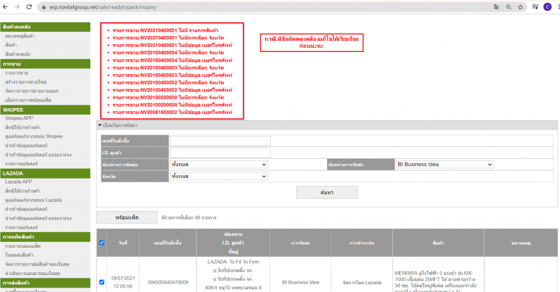Open Chrome's three-dot menu
The image size is (560, 292).
557,7
